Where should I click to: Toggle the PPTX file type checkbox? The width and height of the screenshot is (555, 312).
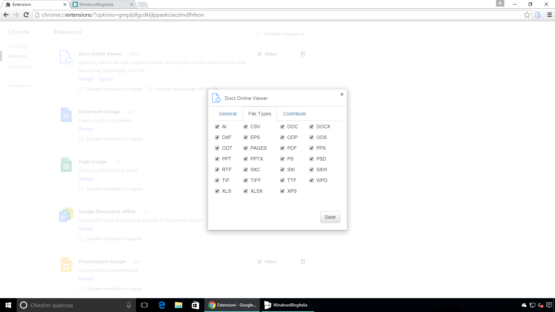(246, 159)
